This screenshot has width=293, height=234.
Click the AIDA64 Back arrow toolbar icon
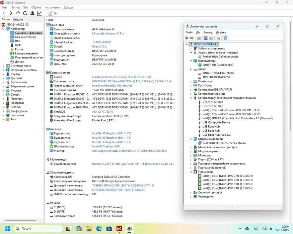pyautogui.click(x=4, y=13)
